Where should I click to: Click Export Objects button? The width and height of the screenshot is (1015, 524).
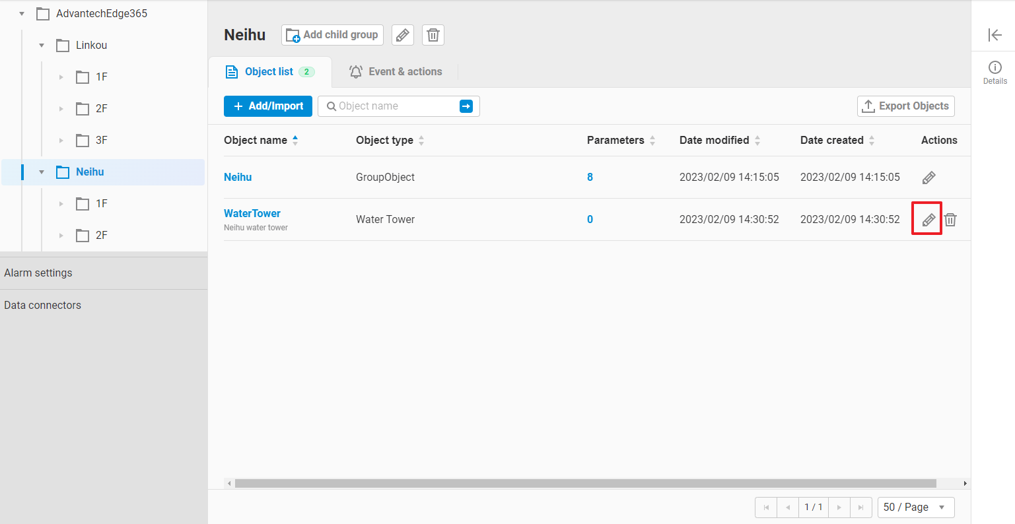(905, 106)
